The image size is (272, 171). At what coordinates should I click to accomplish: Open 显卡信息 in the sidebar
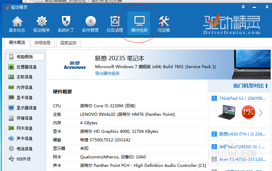(x=21, y=97)
